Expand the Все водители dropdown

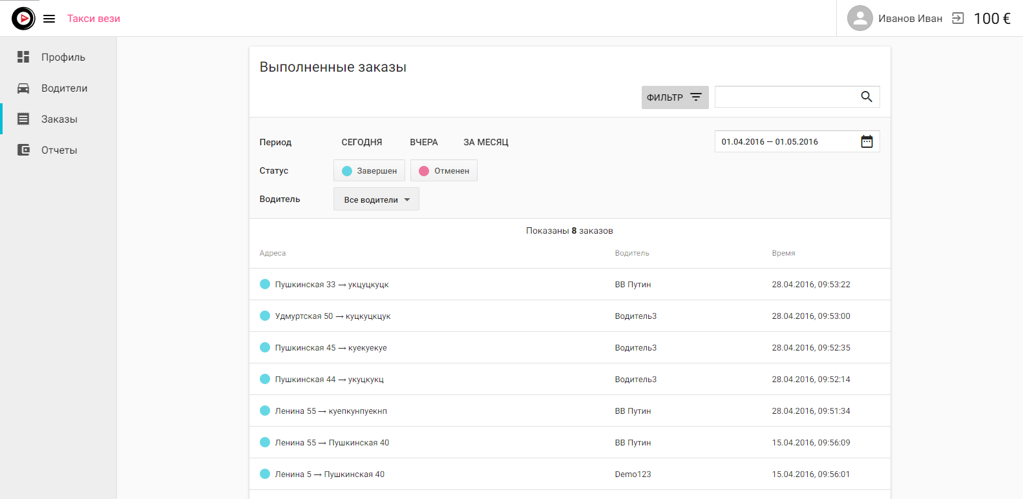376,199
